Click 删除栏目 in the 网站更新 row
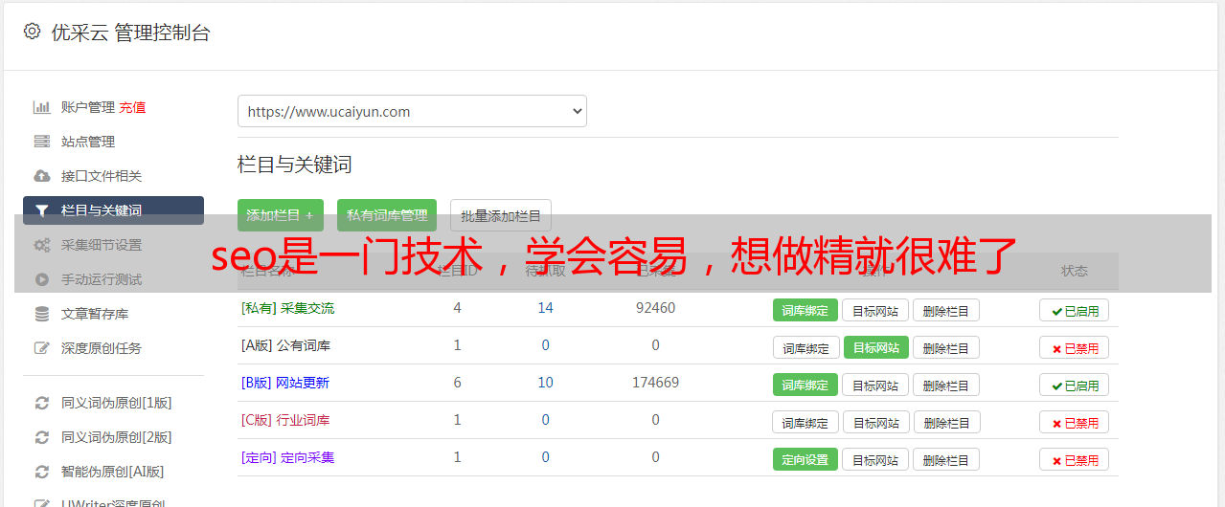 click(946, 385)
